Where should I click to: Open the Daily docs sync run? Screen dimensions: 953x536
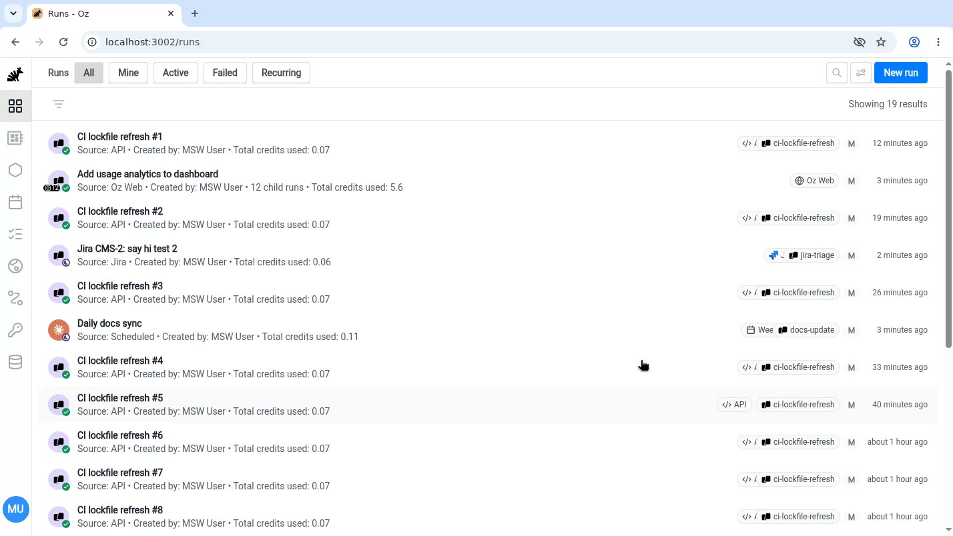pos(488,330)
